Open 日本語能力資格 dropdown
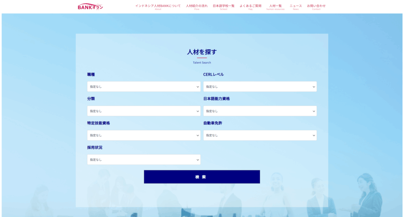This screenshot has height=217, width=404. tap(260, 111)
